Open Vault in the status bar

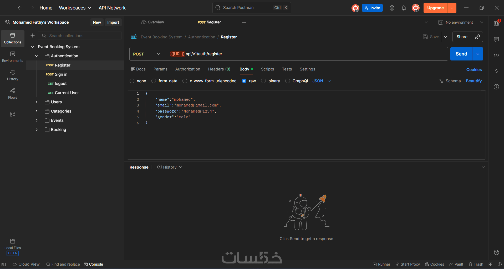(x=456, y=264)
